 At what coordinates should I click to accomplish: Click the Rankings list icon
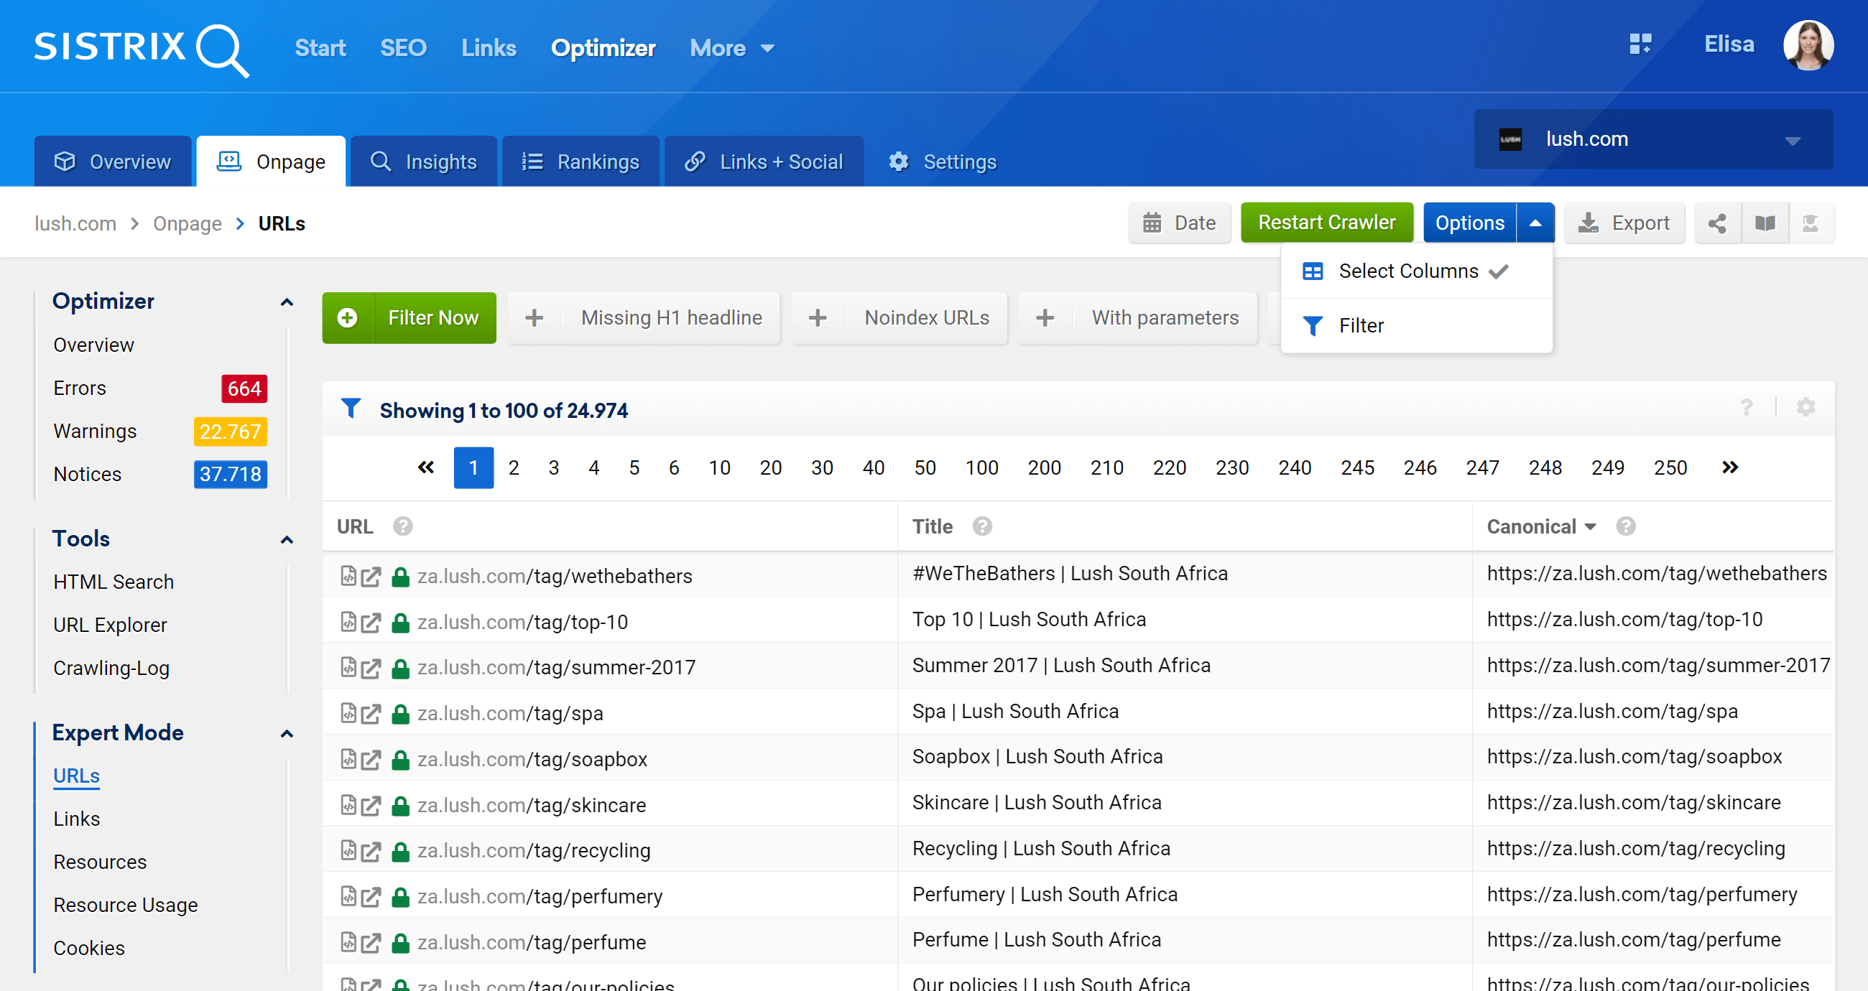[532, 162]
